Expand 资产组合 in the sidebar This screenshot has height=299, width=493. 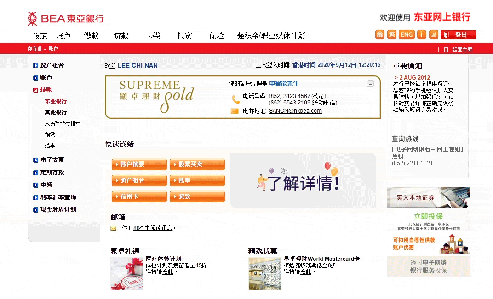(x=49, y=65)
